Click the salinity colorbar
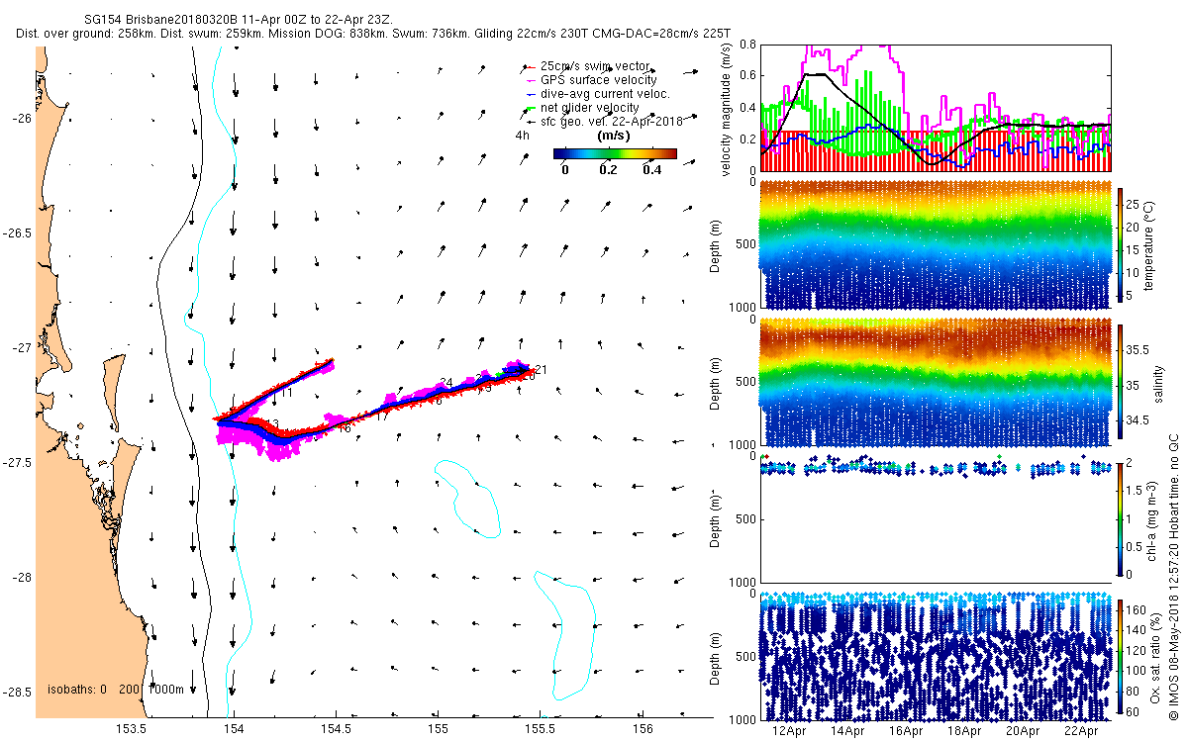This screenshot has width=1188, height=742. (1121, 382)
